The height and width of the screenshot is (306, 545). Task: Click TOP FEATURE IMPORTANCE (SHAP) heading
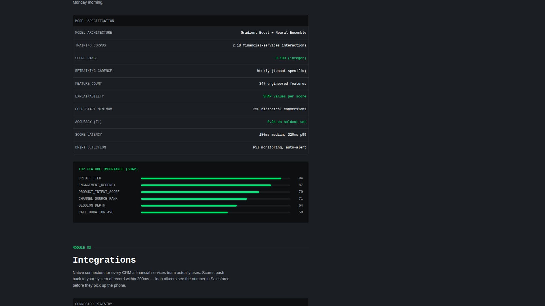[x=108, y=169]
